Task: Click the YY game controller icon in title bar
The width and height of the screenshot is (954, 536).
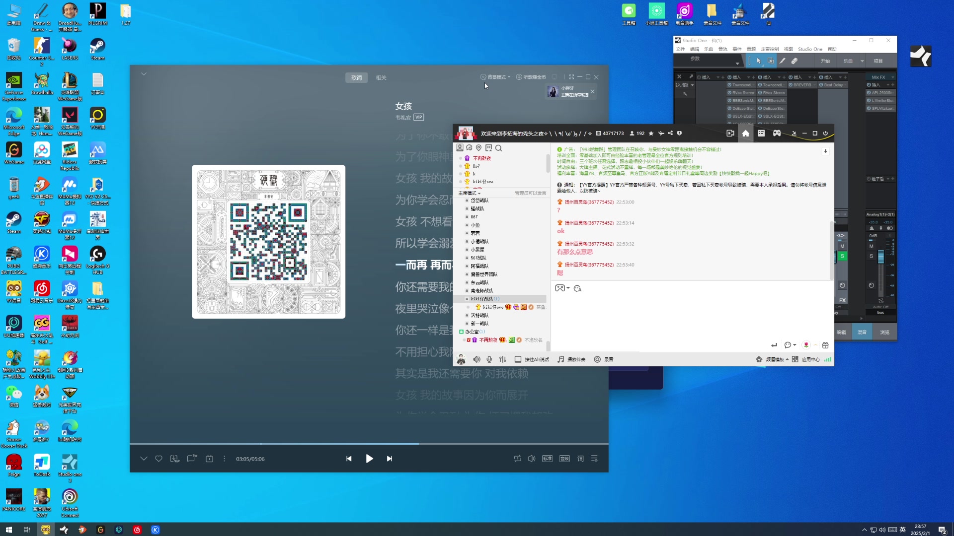Action: [777, 133]
